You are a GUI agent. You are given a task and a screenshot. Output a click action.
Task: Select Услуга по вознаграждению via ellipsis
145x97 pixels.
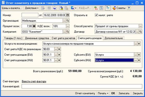point(136,44)
